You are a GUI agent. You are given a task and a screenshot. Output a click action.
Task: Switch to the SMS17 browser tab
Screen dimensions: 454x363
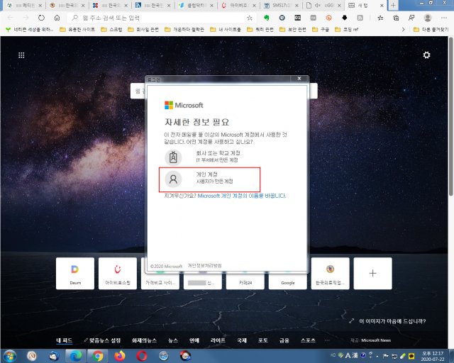282,6
